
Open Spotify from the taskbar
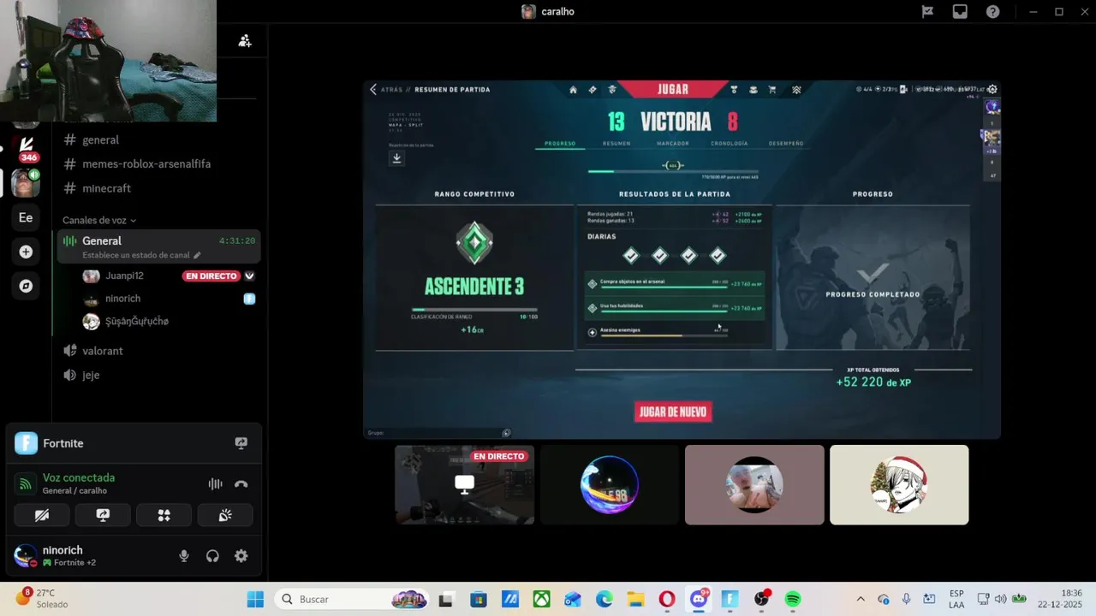click(x=793, y=599)
